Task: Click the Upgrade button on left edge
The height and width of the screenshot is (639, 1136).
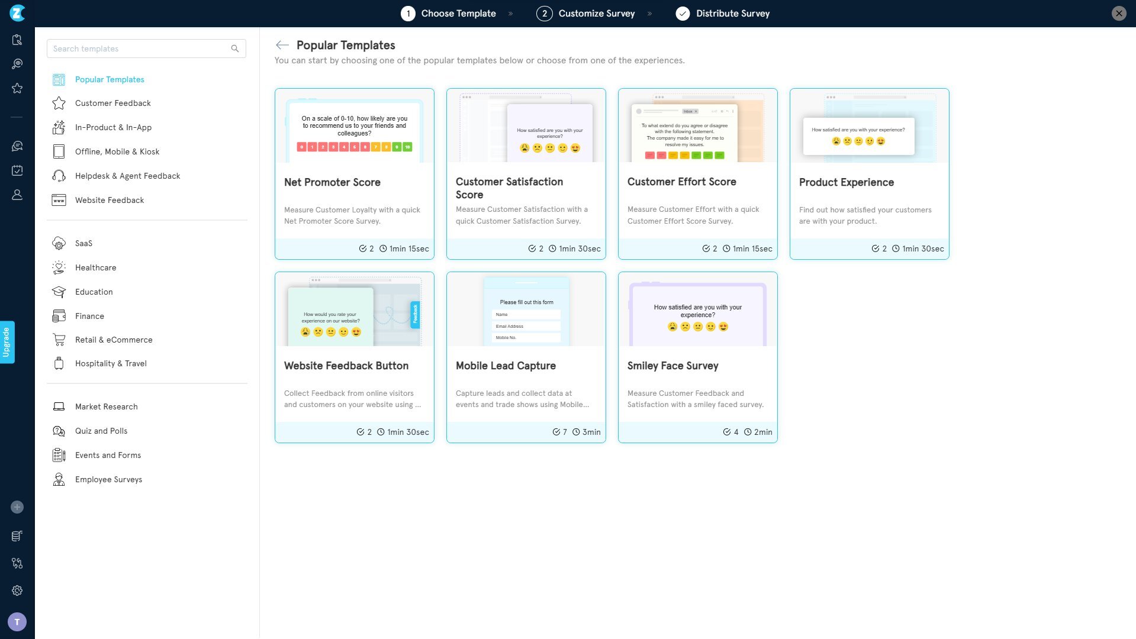Action: (x=7, y=342)
